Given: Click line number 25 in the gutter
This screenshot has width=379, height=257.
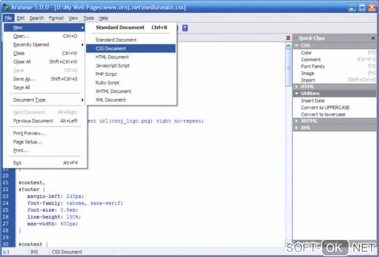Looking at the screenshot, I should coord(6,210).
